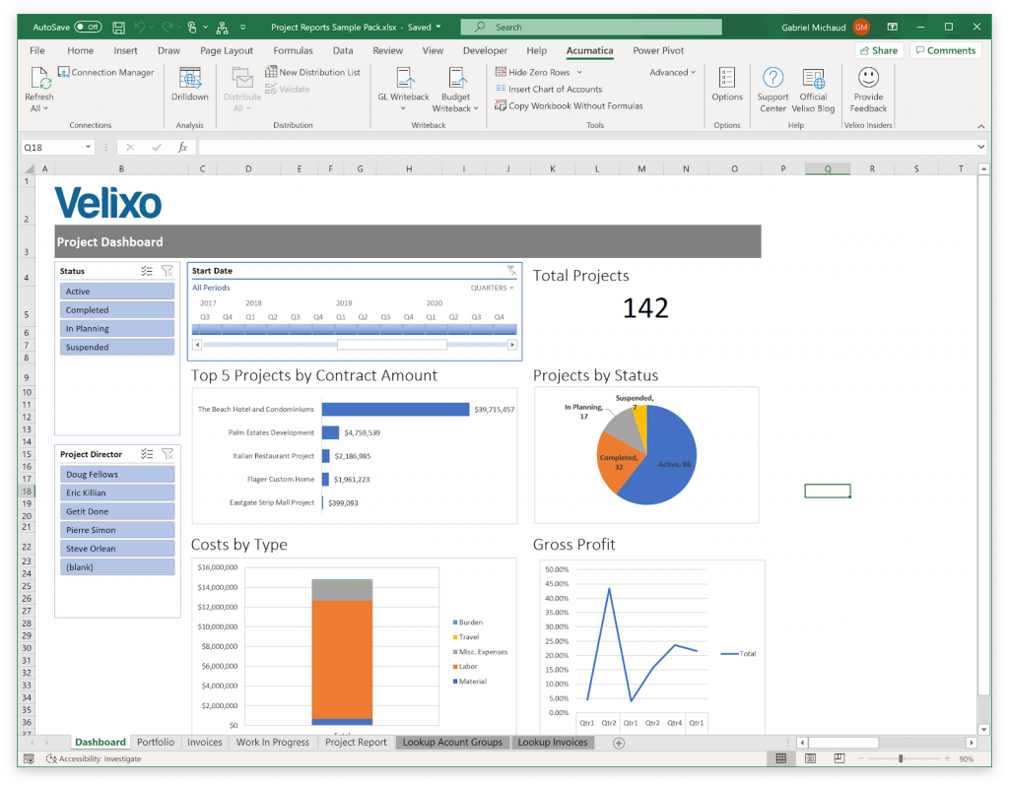Open the Support Center
Viewport: 1009px width, 787px height.
(x=773, y=90)
